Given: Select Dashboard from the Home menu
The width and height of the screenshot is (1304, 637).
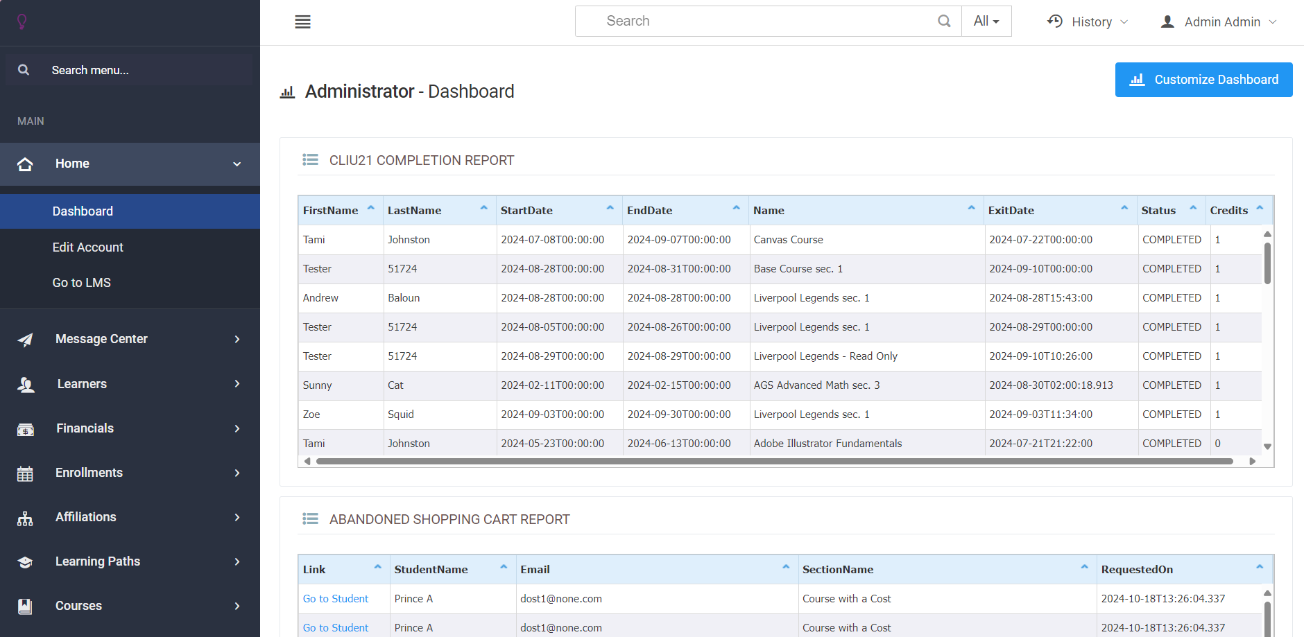Looking at the screenshot, I should [82, 211].
